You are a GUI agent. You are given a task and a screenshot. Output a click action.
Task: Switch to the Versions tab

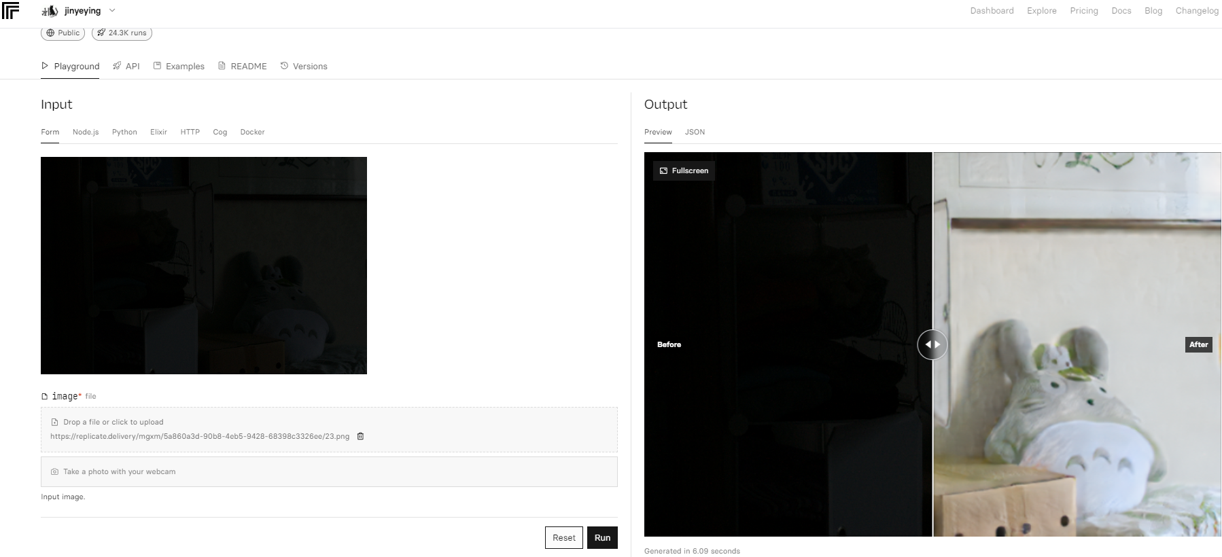[304, 67]
